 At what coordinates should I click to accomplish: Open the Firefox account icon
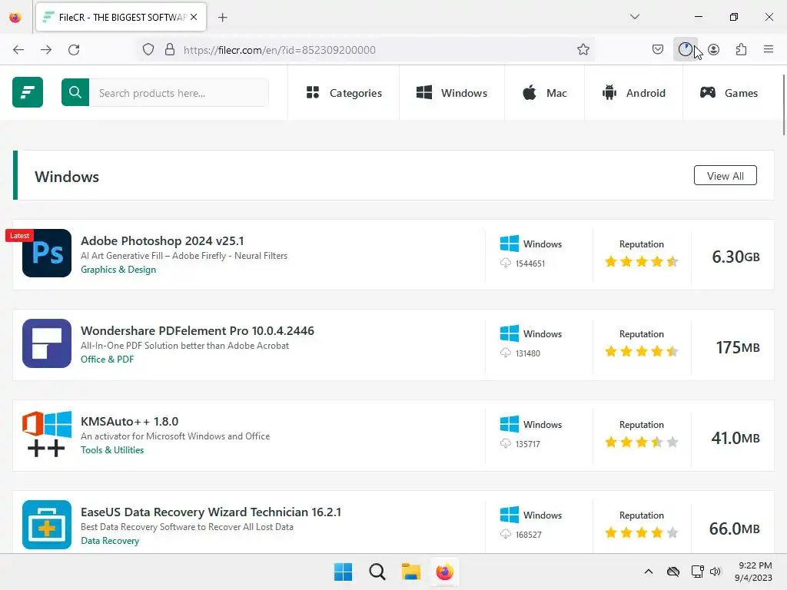pyautogui.click(x=714, y=50)
